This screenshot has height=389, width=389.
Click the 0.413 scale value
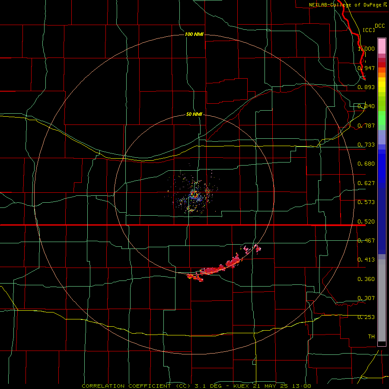[x=366, y=260]
